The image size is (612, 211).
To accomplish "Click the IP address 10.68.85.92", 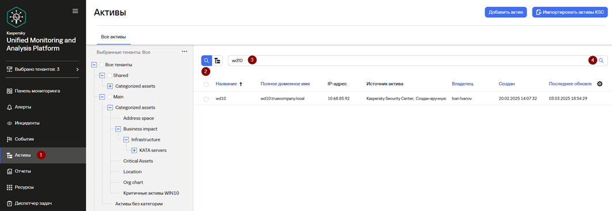I will [x=339, y=99].
